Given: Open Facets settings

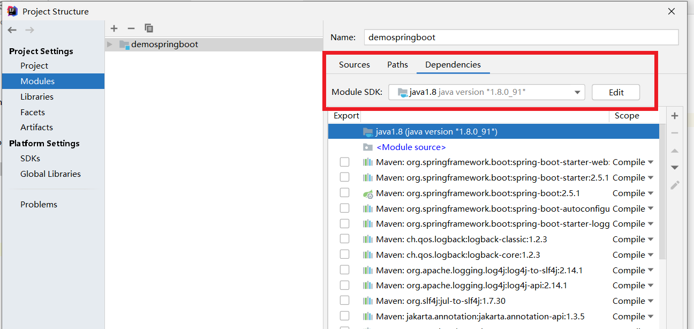Looking at the screenshot, I should coord(33,112).
